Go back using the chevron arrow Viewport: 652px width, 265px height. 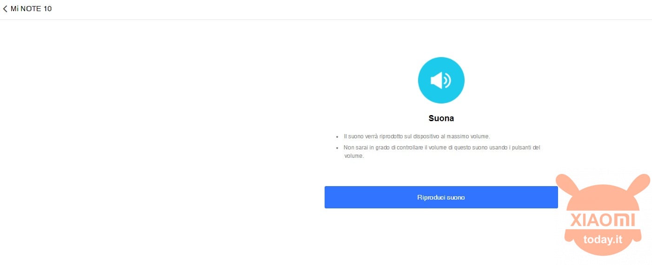pyautogui.click(x=5, y=9)
